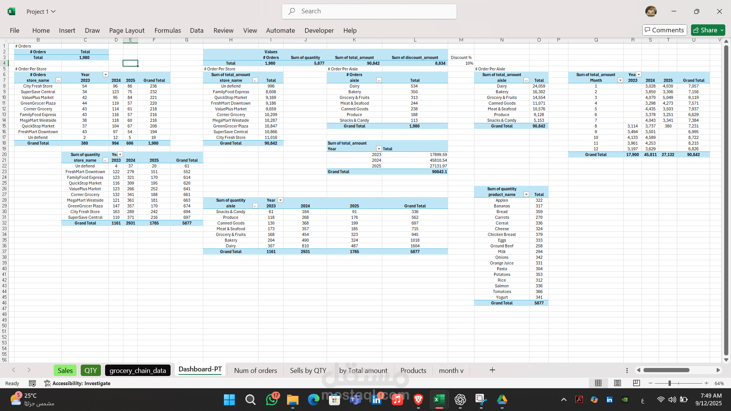The height and width of the screenshot is (411, 731).
Task: Open Accessibility: Investigate checker
Action: point(77,383)
